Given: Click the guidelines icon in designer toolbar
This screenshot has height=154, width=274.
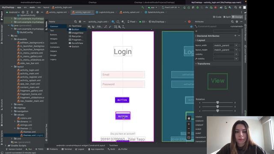Looking at the screenshot, I should point(123,27).
